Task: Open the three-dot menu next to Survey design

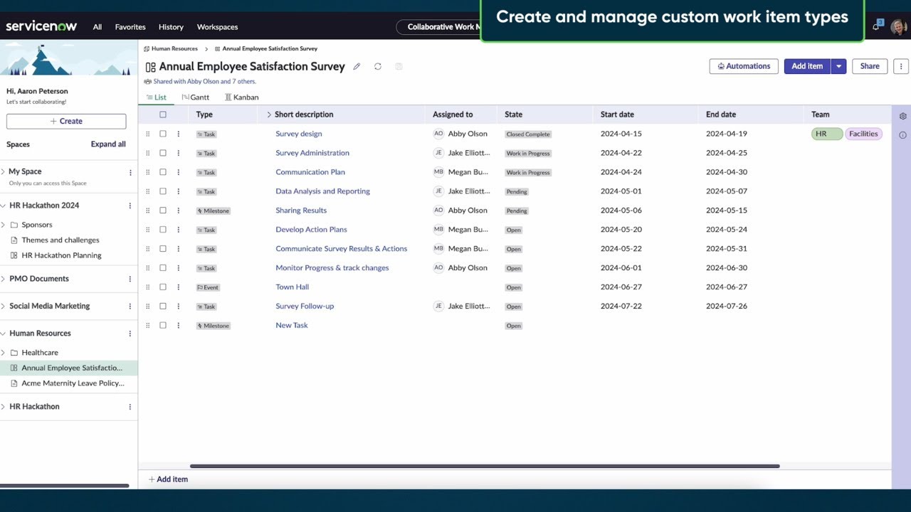Action: [178, 134]
